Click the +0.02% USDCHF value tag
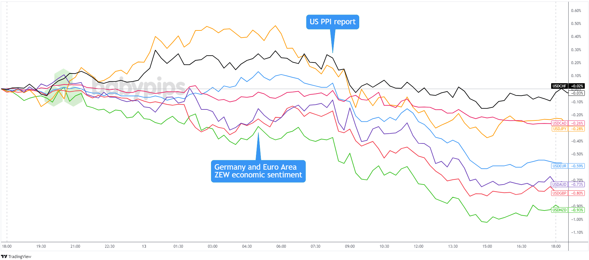 click(x=577, y=86)
